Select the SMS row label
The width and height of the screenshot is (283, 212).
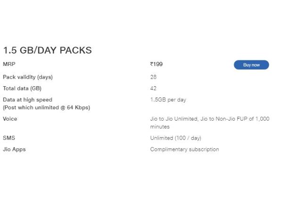click(x=9, y=138)
